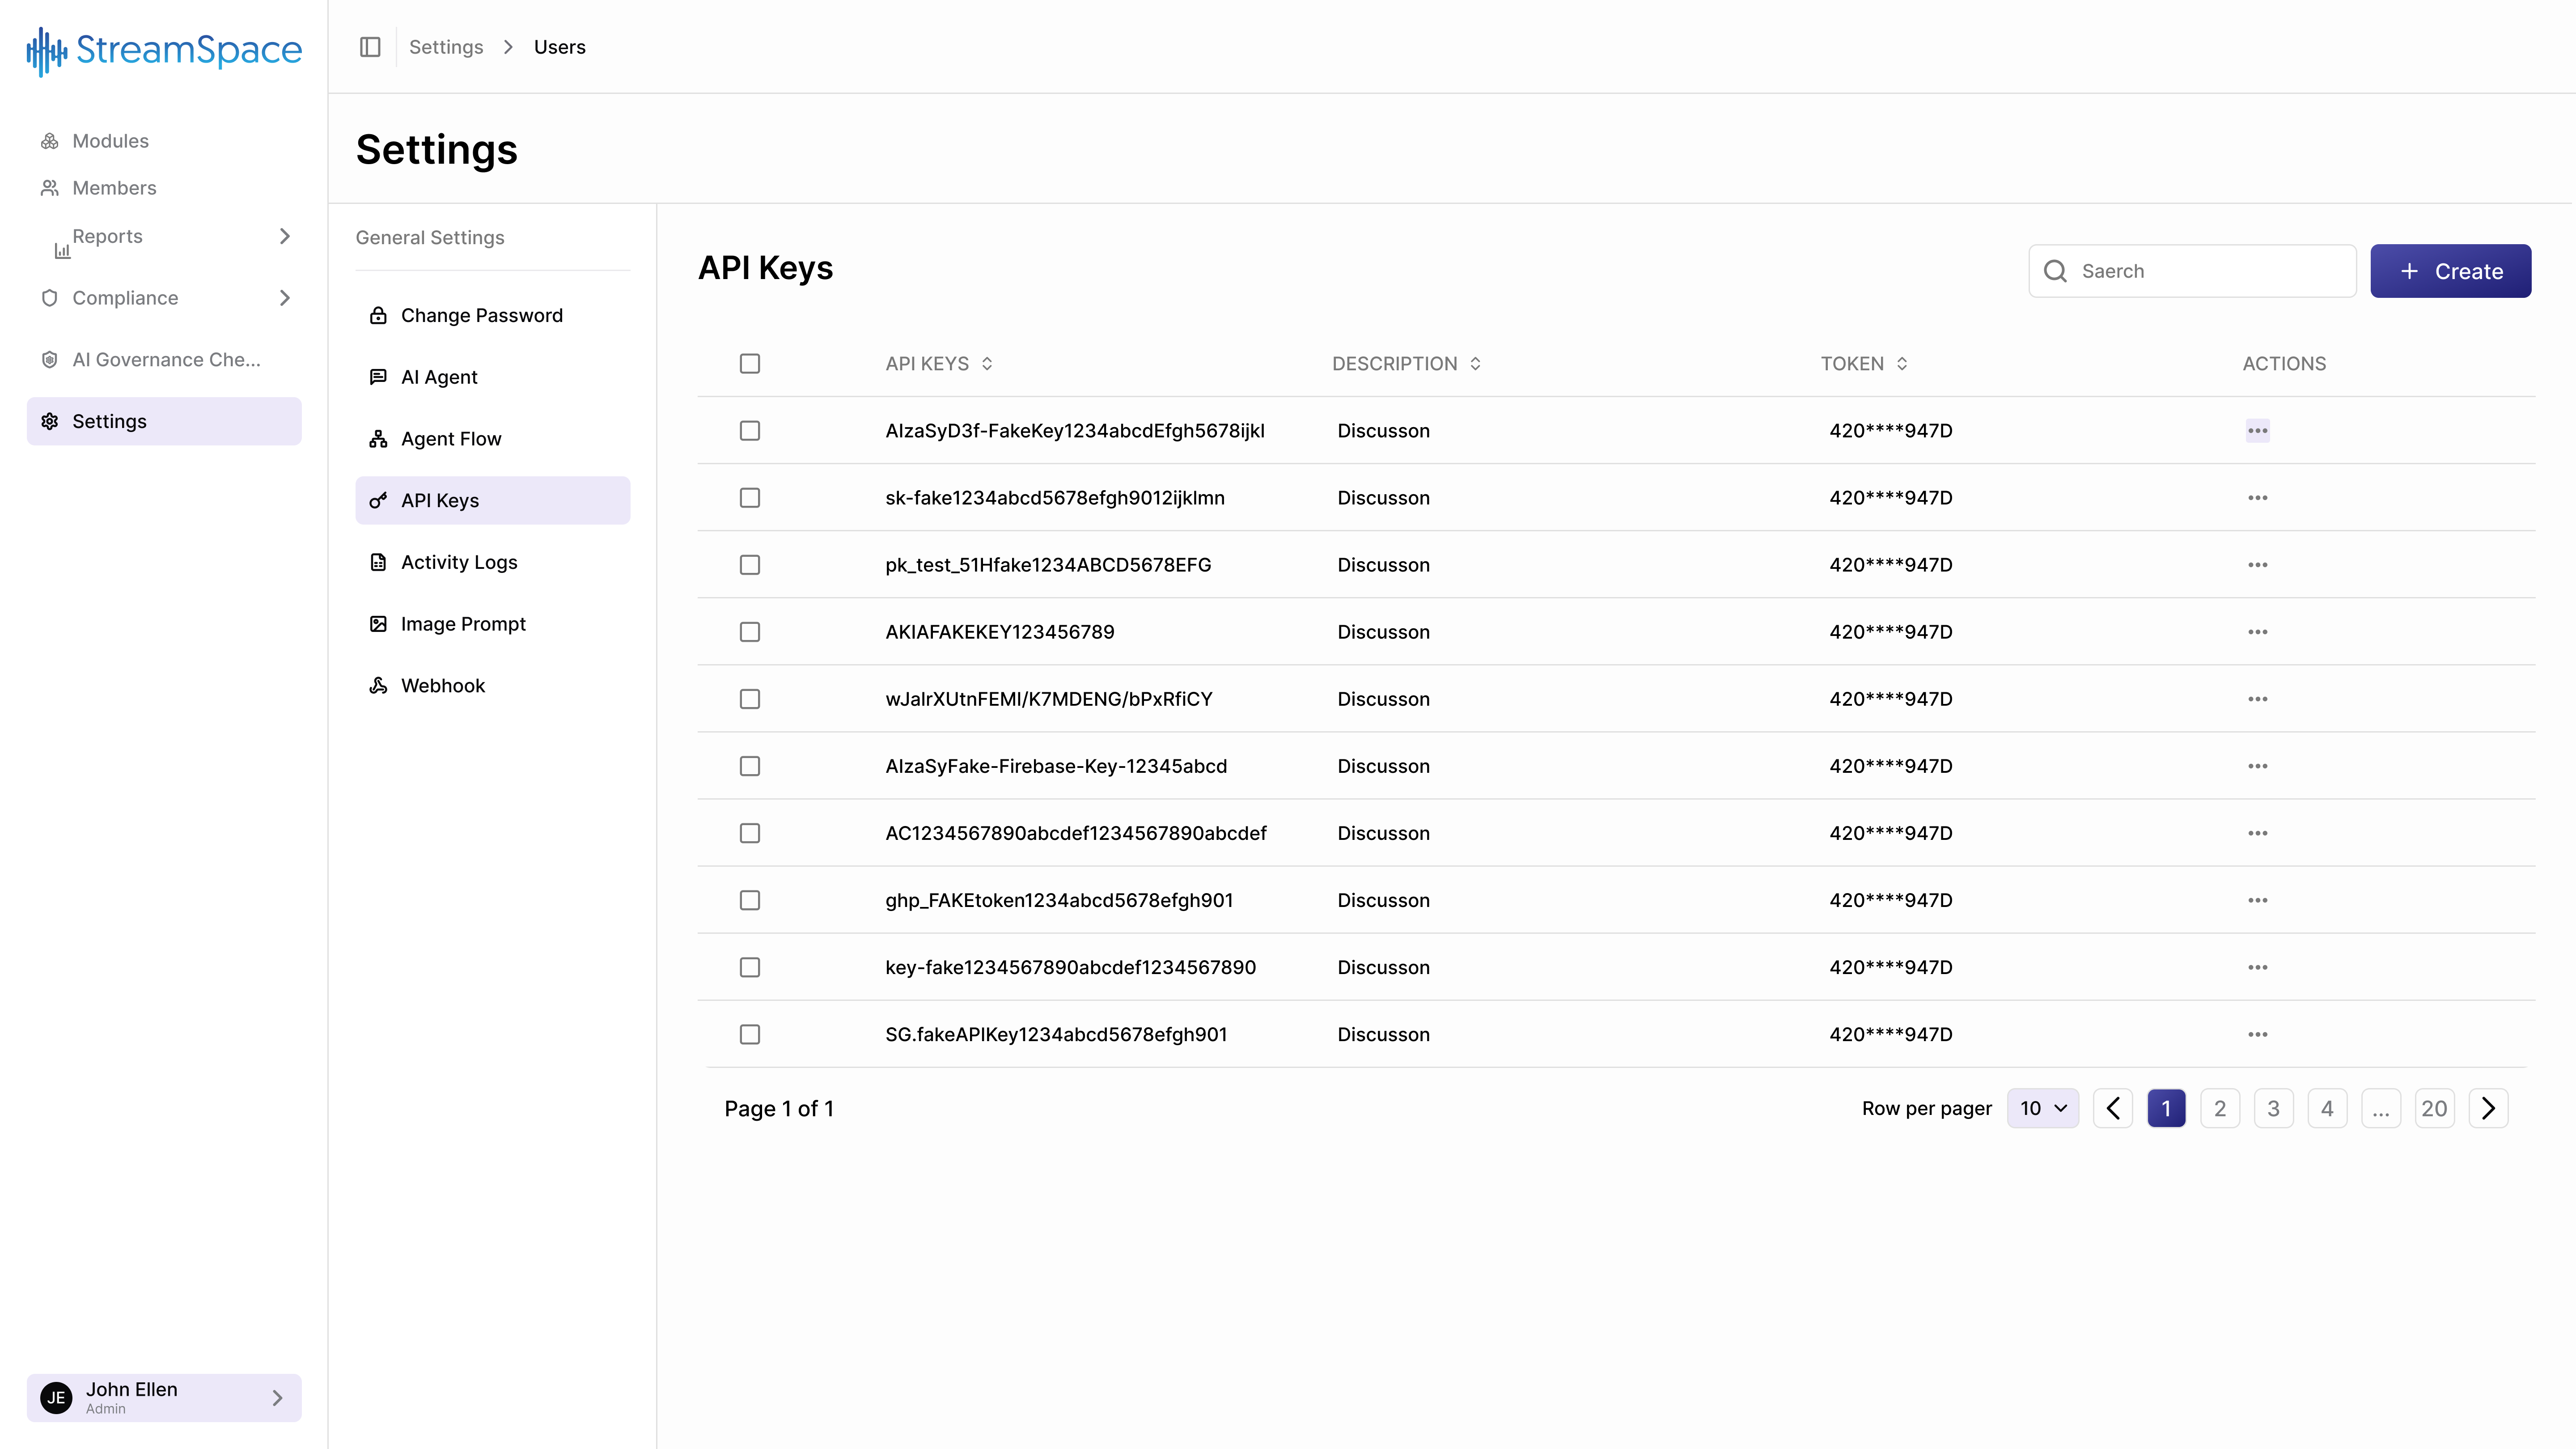Check the AKIAFAKEKEY123456789 row checkbox
The width and height of the screenshot is (2576, 1449).
750,632
